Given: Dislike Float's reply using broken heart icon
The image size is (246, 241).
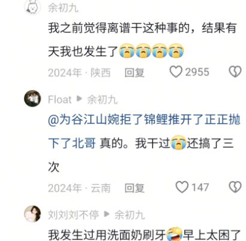Looking at the screenshot, I should point(235,187).
